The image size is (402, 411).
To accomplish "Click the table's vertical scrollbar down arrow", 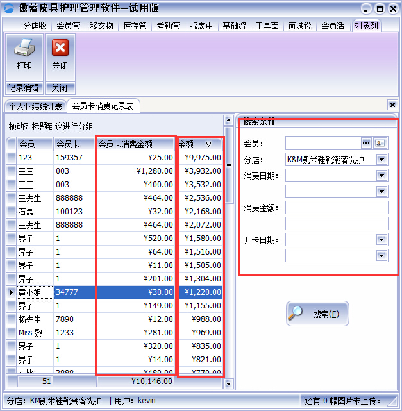I will pyautogui.click(x=229, y=383).
